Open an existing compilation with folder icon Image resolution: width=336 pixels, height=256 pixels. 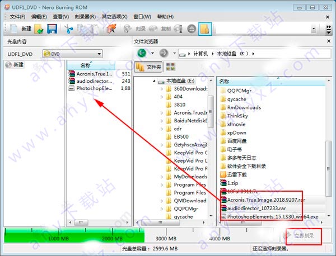click(x=39, y=29)
